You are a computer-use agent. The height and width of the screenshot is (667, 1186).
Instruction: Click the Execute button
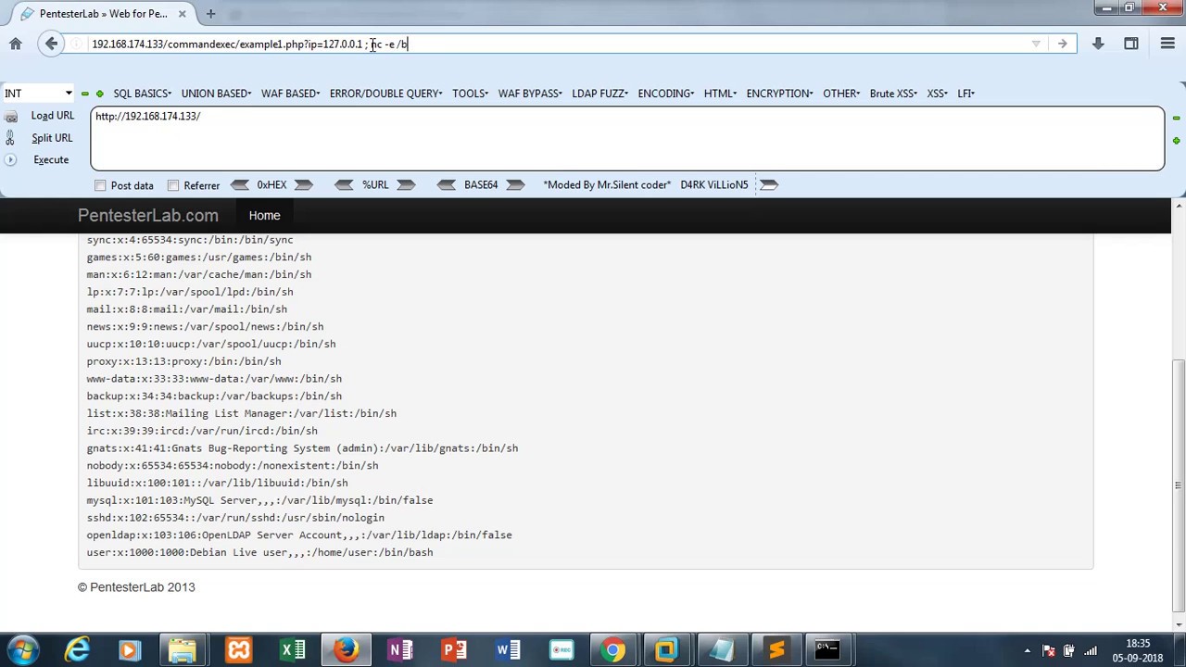(x=51, y=160)
